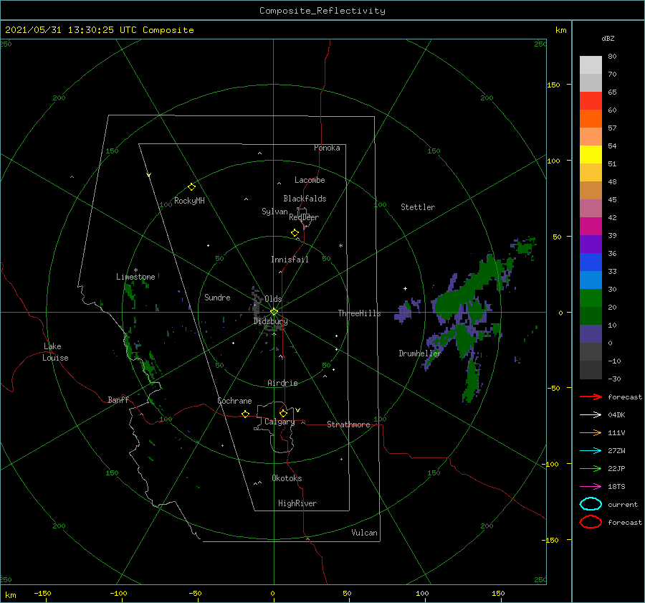This screenshot has width=645, height=603.
Task: Click the cyan 27ZW arrow legend icon
Action: click(x=591, y=451)
